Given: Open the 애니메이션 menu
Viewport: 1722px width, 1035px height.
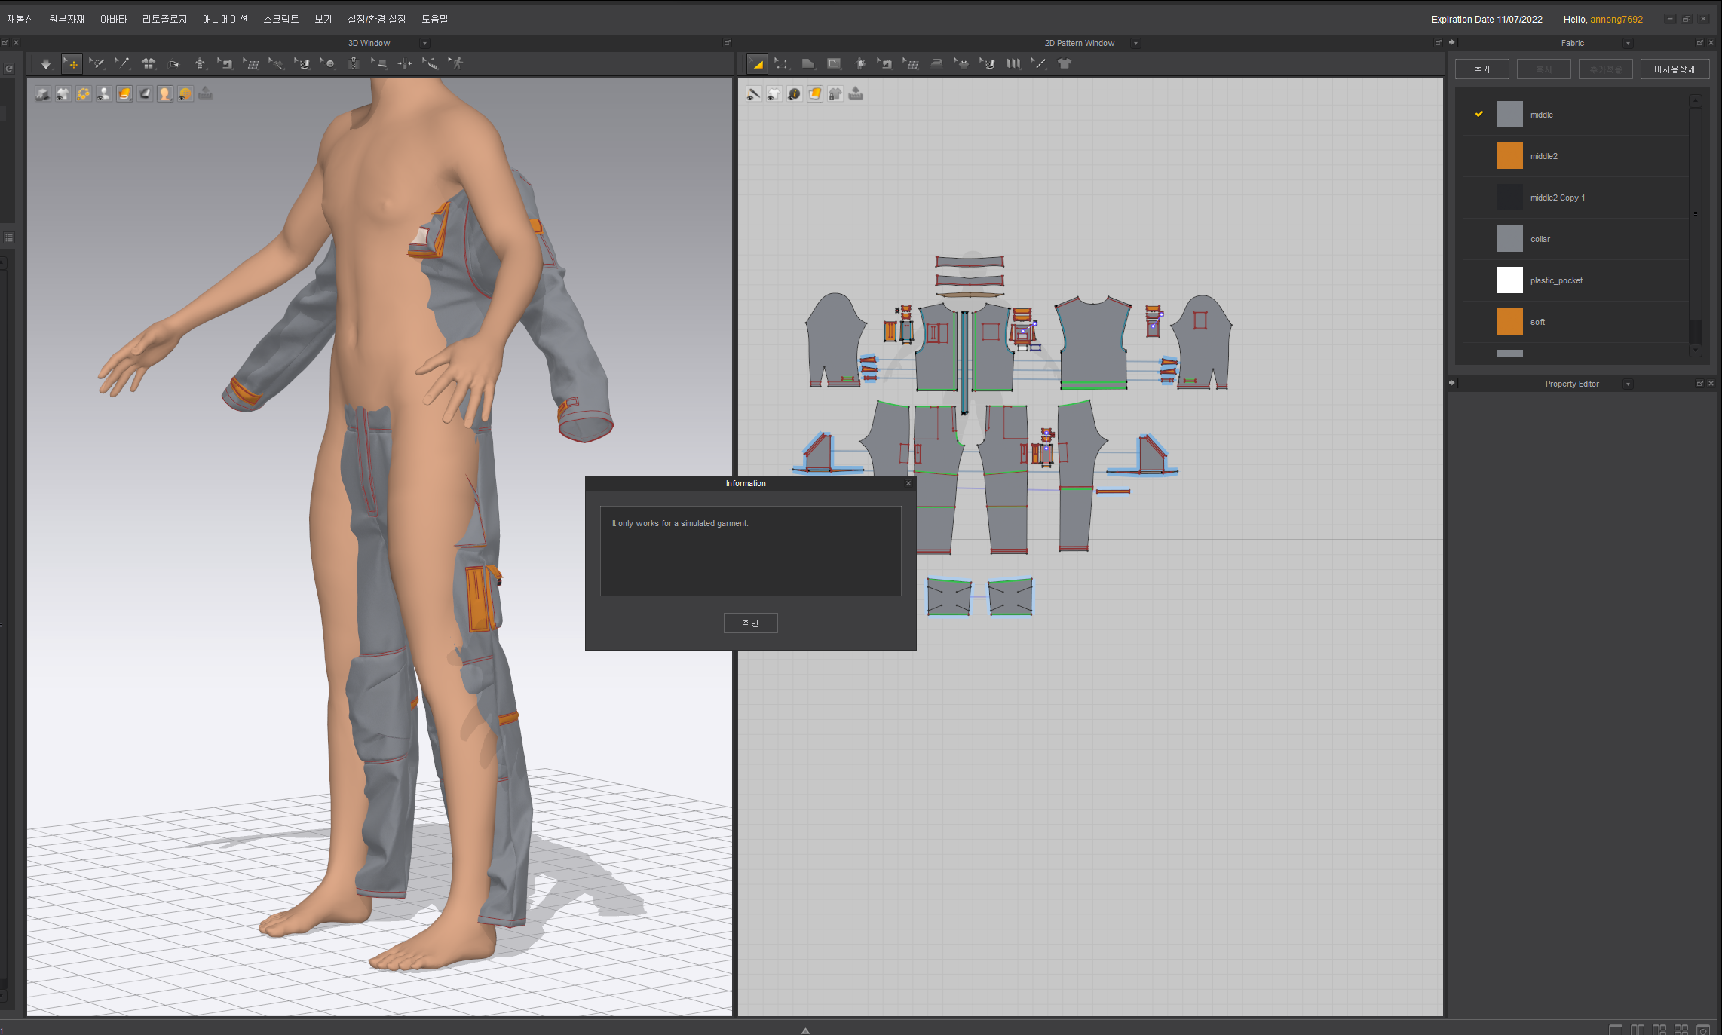Looking at the screenshot, I should pos(225,19).
